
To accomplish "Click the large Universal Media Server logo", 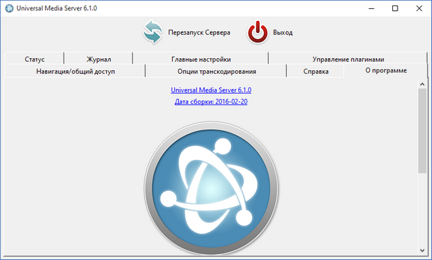I will tap(211, 188).
